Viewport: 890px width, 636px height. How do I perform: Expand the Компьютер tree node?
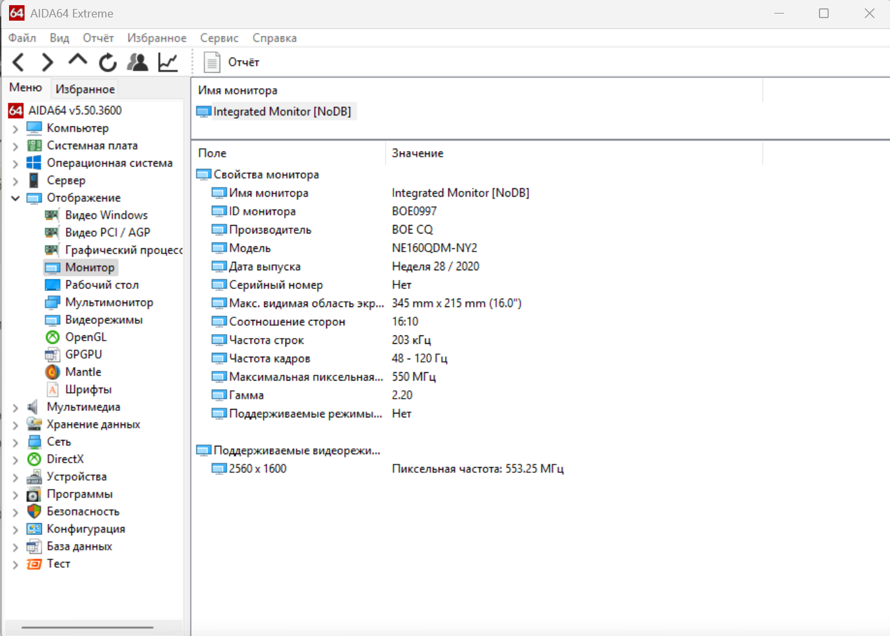pos(16,128)
